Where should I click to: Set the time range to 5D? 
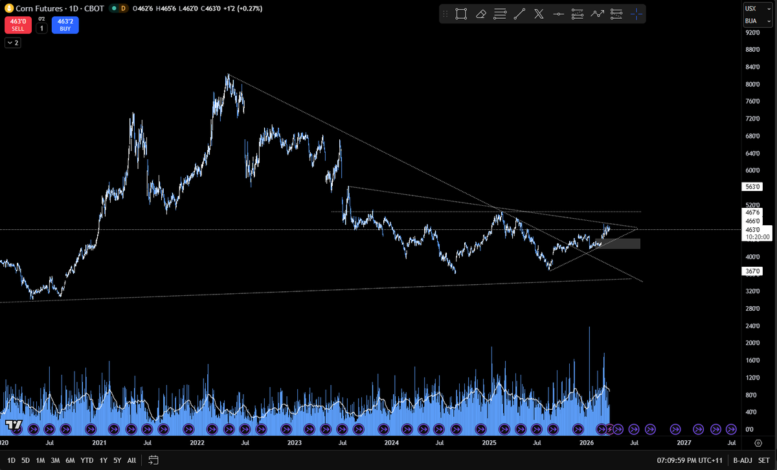tap(25, 460)
